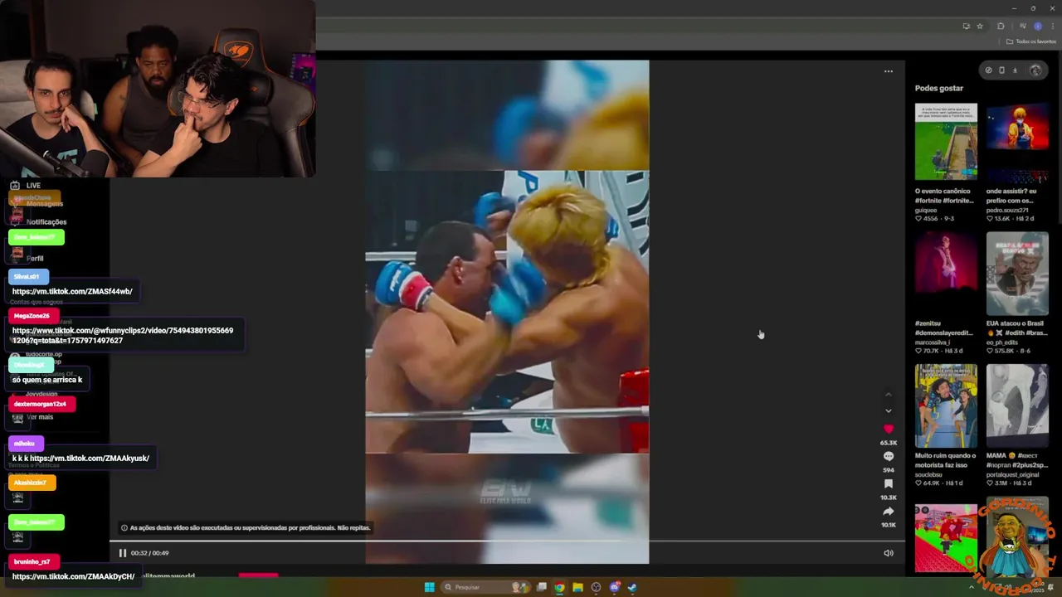Expand 'Ver mais' in the sidebar
The height and width of the screenshot is (597, 1062).
[x=39, y=417]
